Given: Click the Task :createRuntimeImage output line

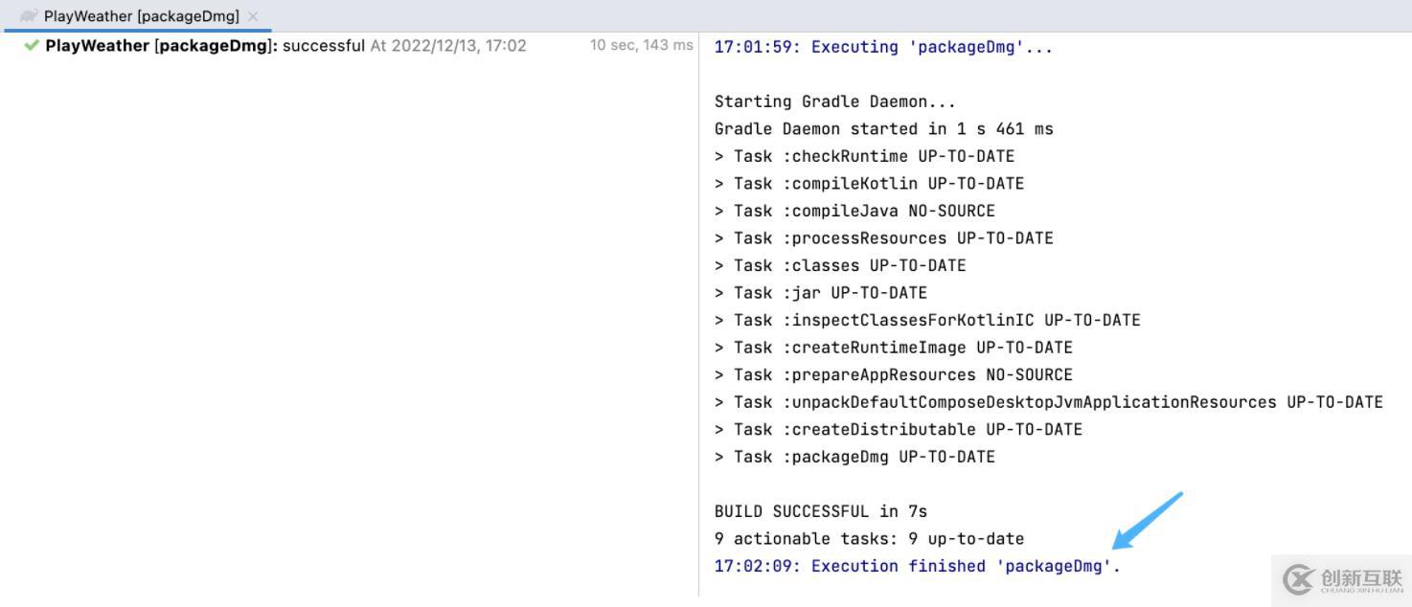Looking at the screenshot, I should click(893, 348).
